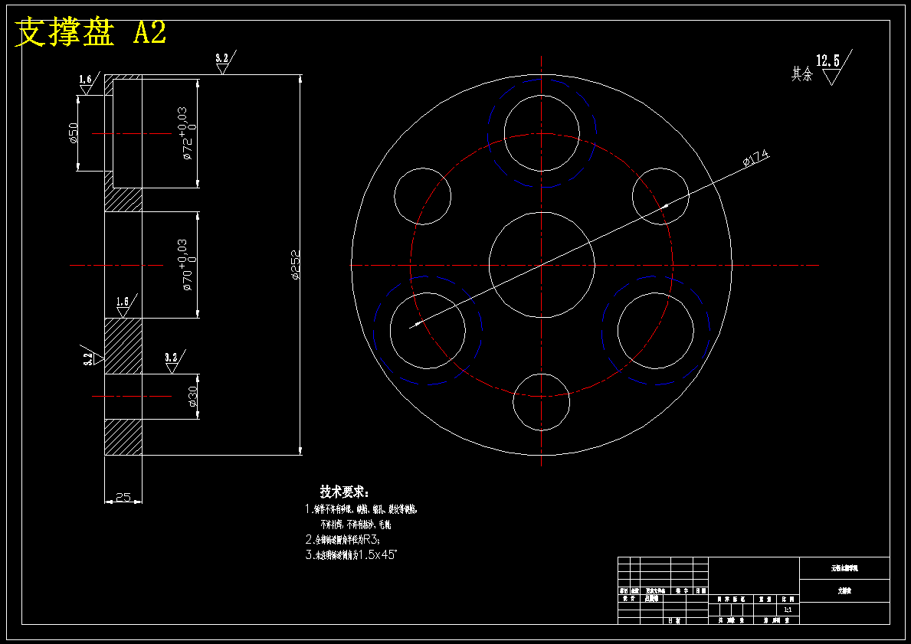Click the 25 thickness dimension text
911x644 pixels.
coord(123,498)
